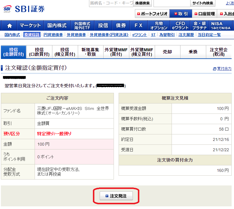Switch to 乗換 tab
The height and width of the screenshot is (209, 234).
click(x=193, y=52)
